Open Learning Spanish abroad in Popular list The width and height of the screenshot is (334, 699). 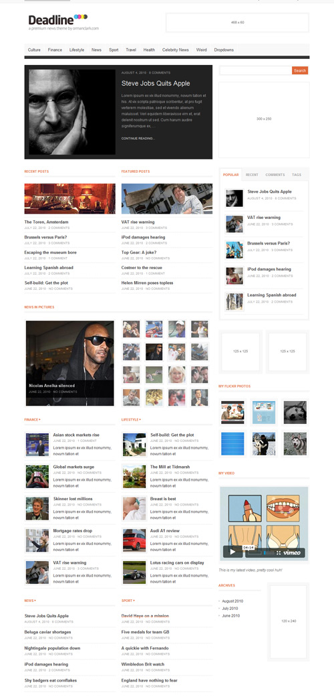coord(271,295)
